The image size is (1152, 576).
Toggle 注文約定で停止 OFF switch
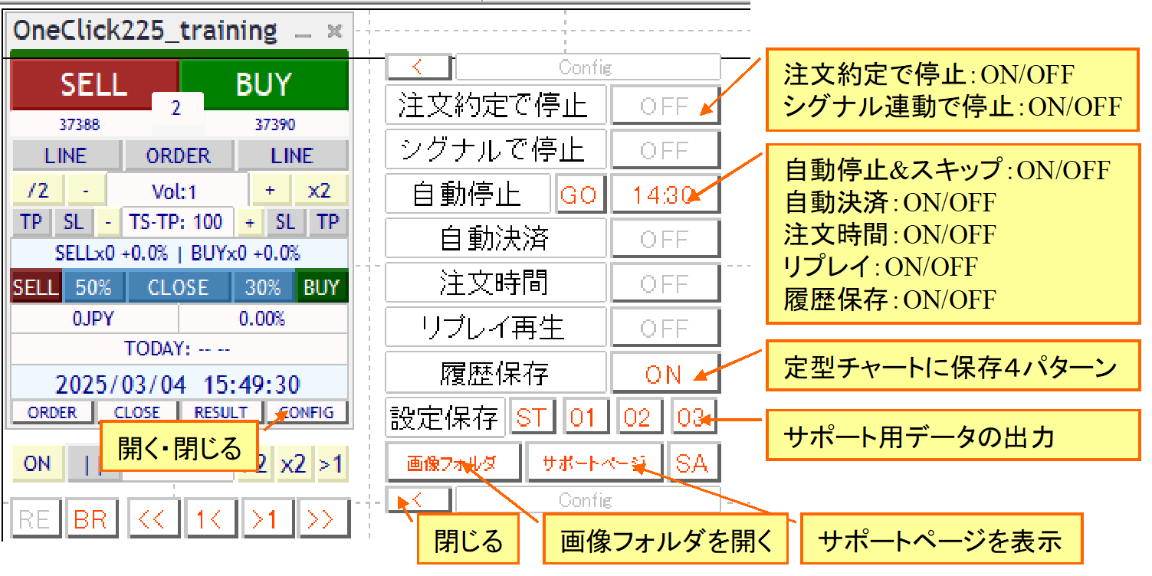(665, 106)
